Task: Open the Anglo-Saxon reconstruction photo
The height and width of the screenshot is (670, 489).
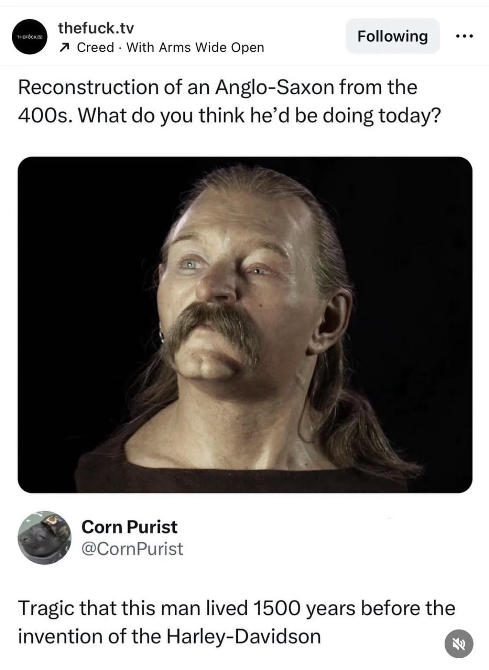Action: [245, 325]
